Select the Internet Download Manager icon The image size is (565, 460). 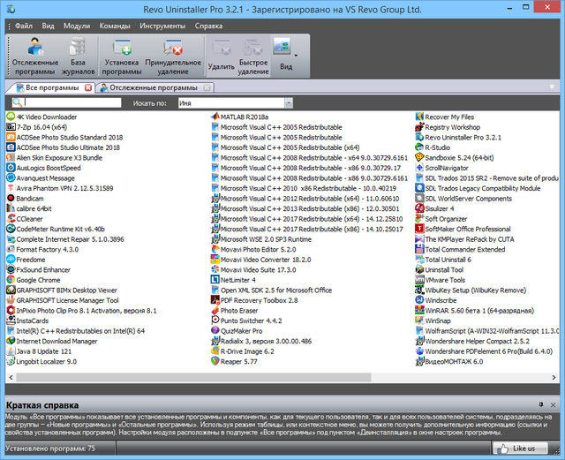coord(11,341)
